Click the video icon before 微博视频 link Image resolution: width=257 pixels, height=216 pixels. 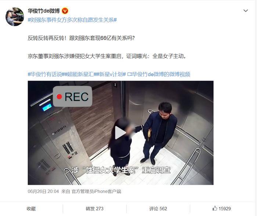click(x=130, y=74)
